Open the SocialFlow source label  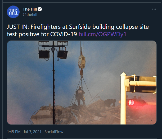(54, 132)
